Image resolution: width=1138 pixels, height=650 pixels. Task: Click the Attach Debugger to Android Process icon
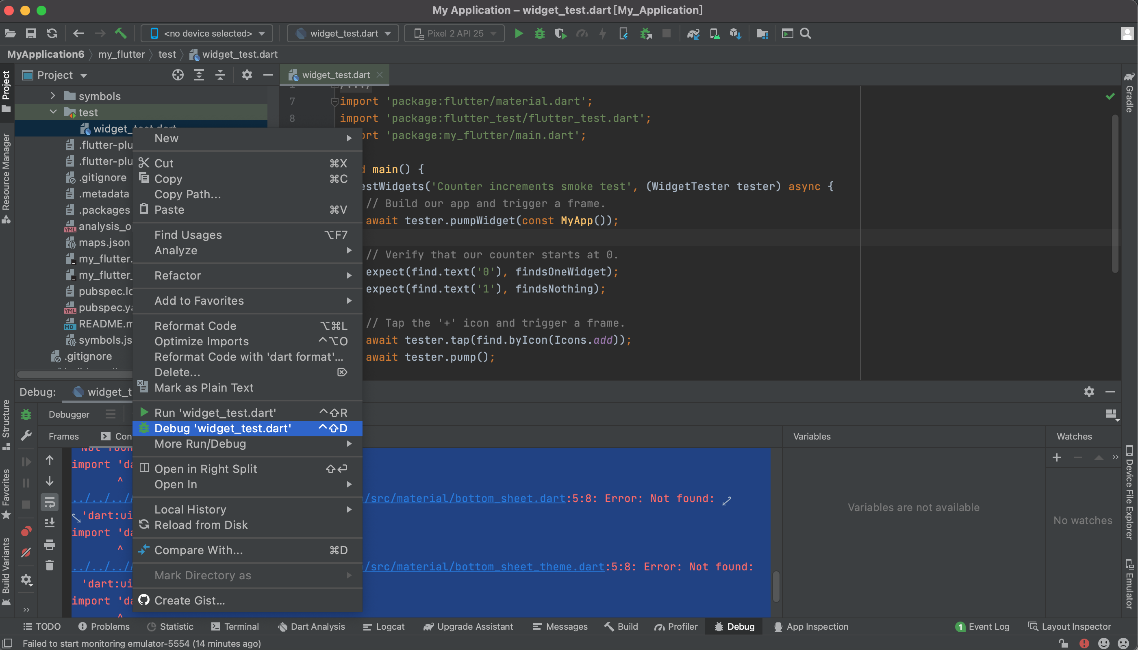click(646, 33)
